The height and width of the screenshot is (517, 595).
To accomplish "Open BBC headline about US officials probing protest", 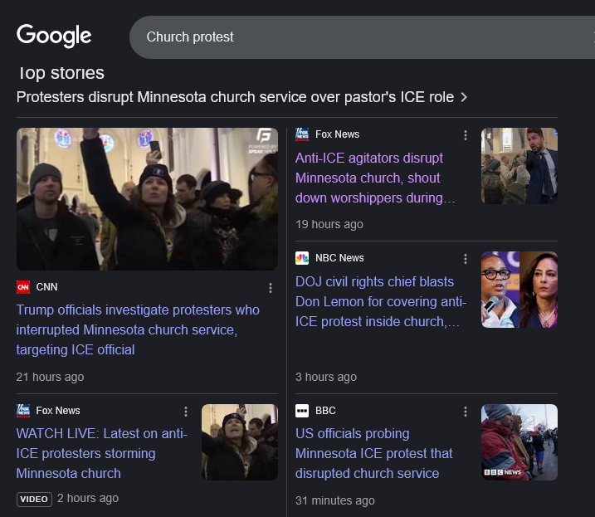I will click(x=373, y=453).
